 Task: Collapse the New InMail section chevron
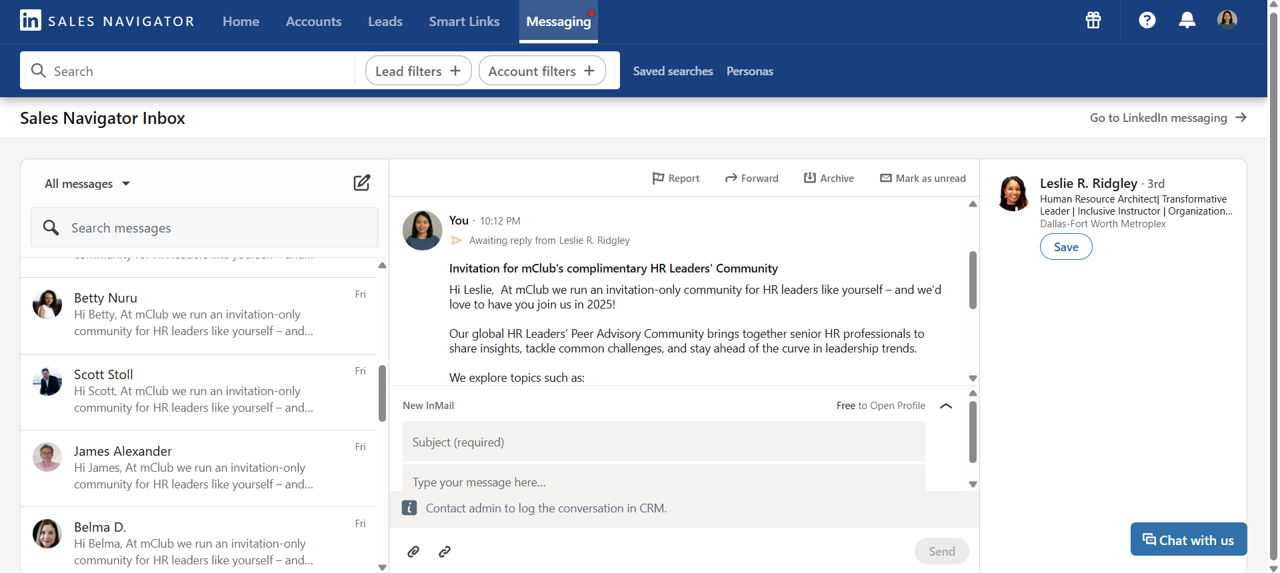[x=945, y=406]
